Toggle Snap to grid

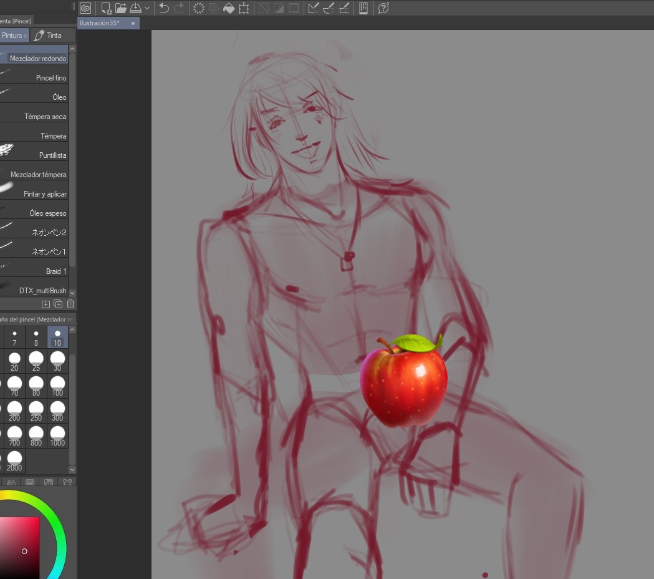(344, 8)
